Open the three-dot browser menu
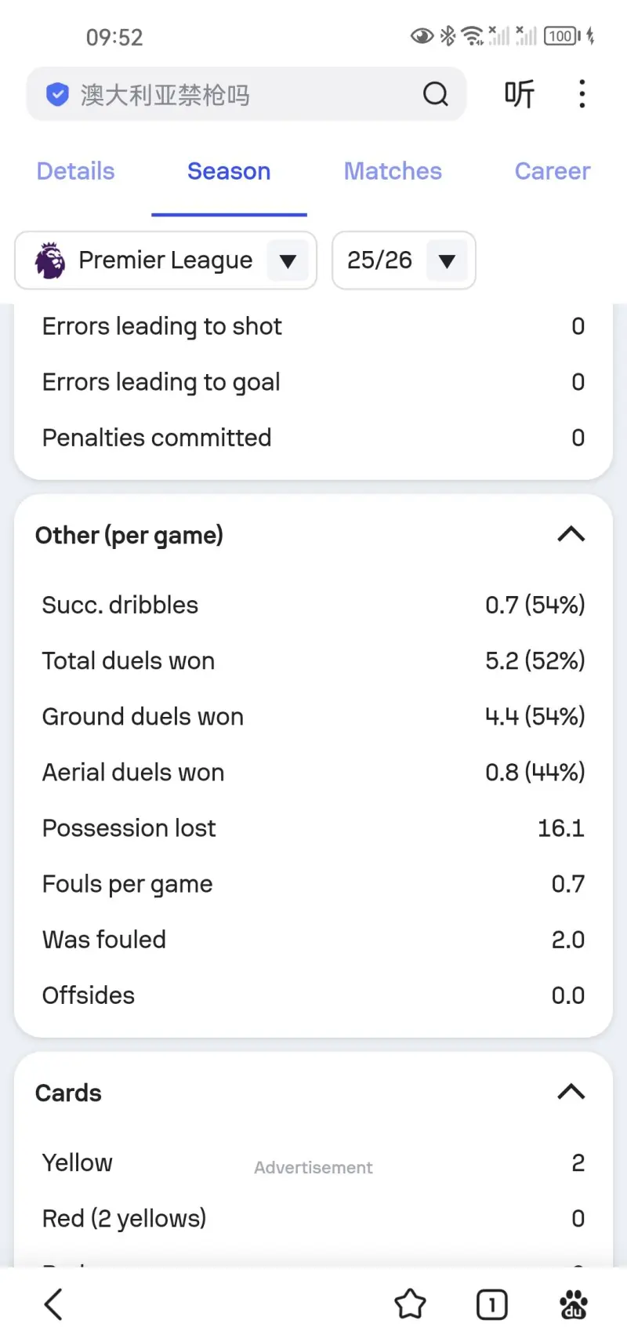 tap(582, 94)
